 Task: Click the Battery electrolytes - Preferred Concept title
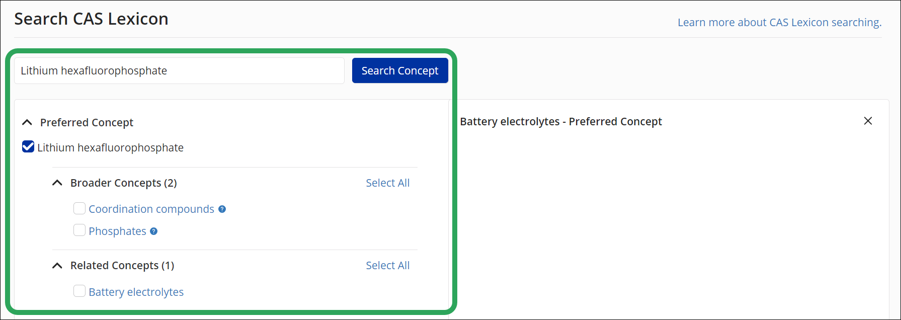click(561, 121)
